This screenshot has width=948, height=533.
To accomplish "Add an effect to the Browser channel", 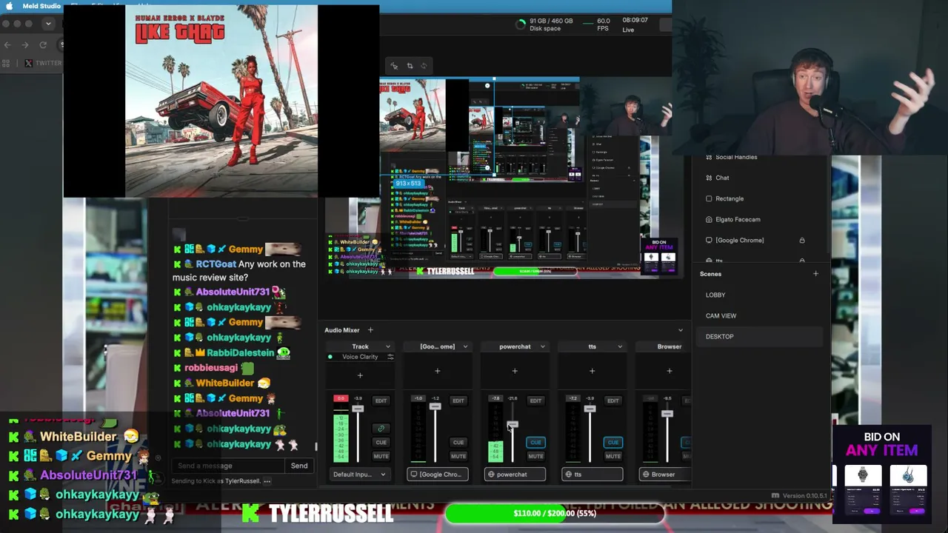I will (670, 371).
